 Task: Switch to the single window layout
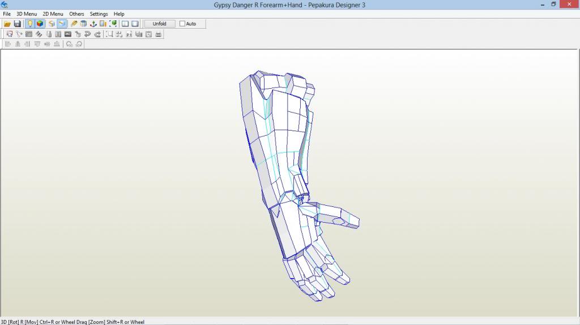(135, 24)
